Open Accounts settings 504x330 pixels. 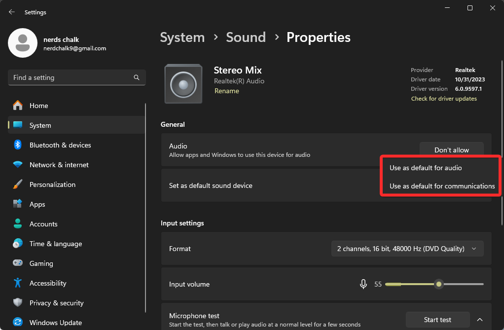(44, 224)
